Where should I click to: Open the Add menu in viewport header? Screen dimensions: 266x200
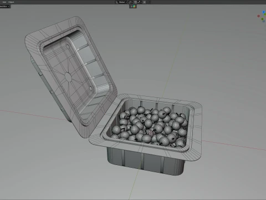(4, 2)
